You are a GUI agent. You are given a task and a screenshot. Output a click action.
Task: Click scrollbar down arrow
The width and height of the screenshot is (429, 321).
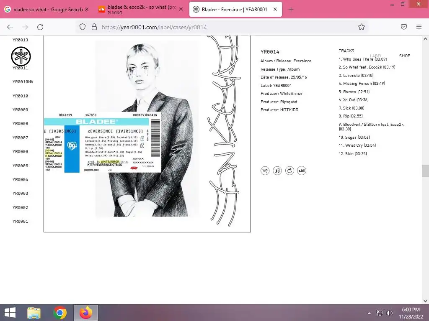(425, 301)
